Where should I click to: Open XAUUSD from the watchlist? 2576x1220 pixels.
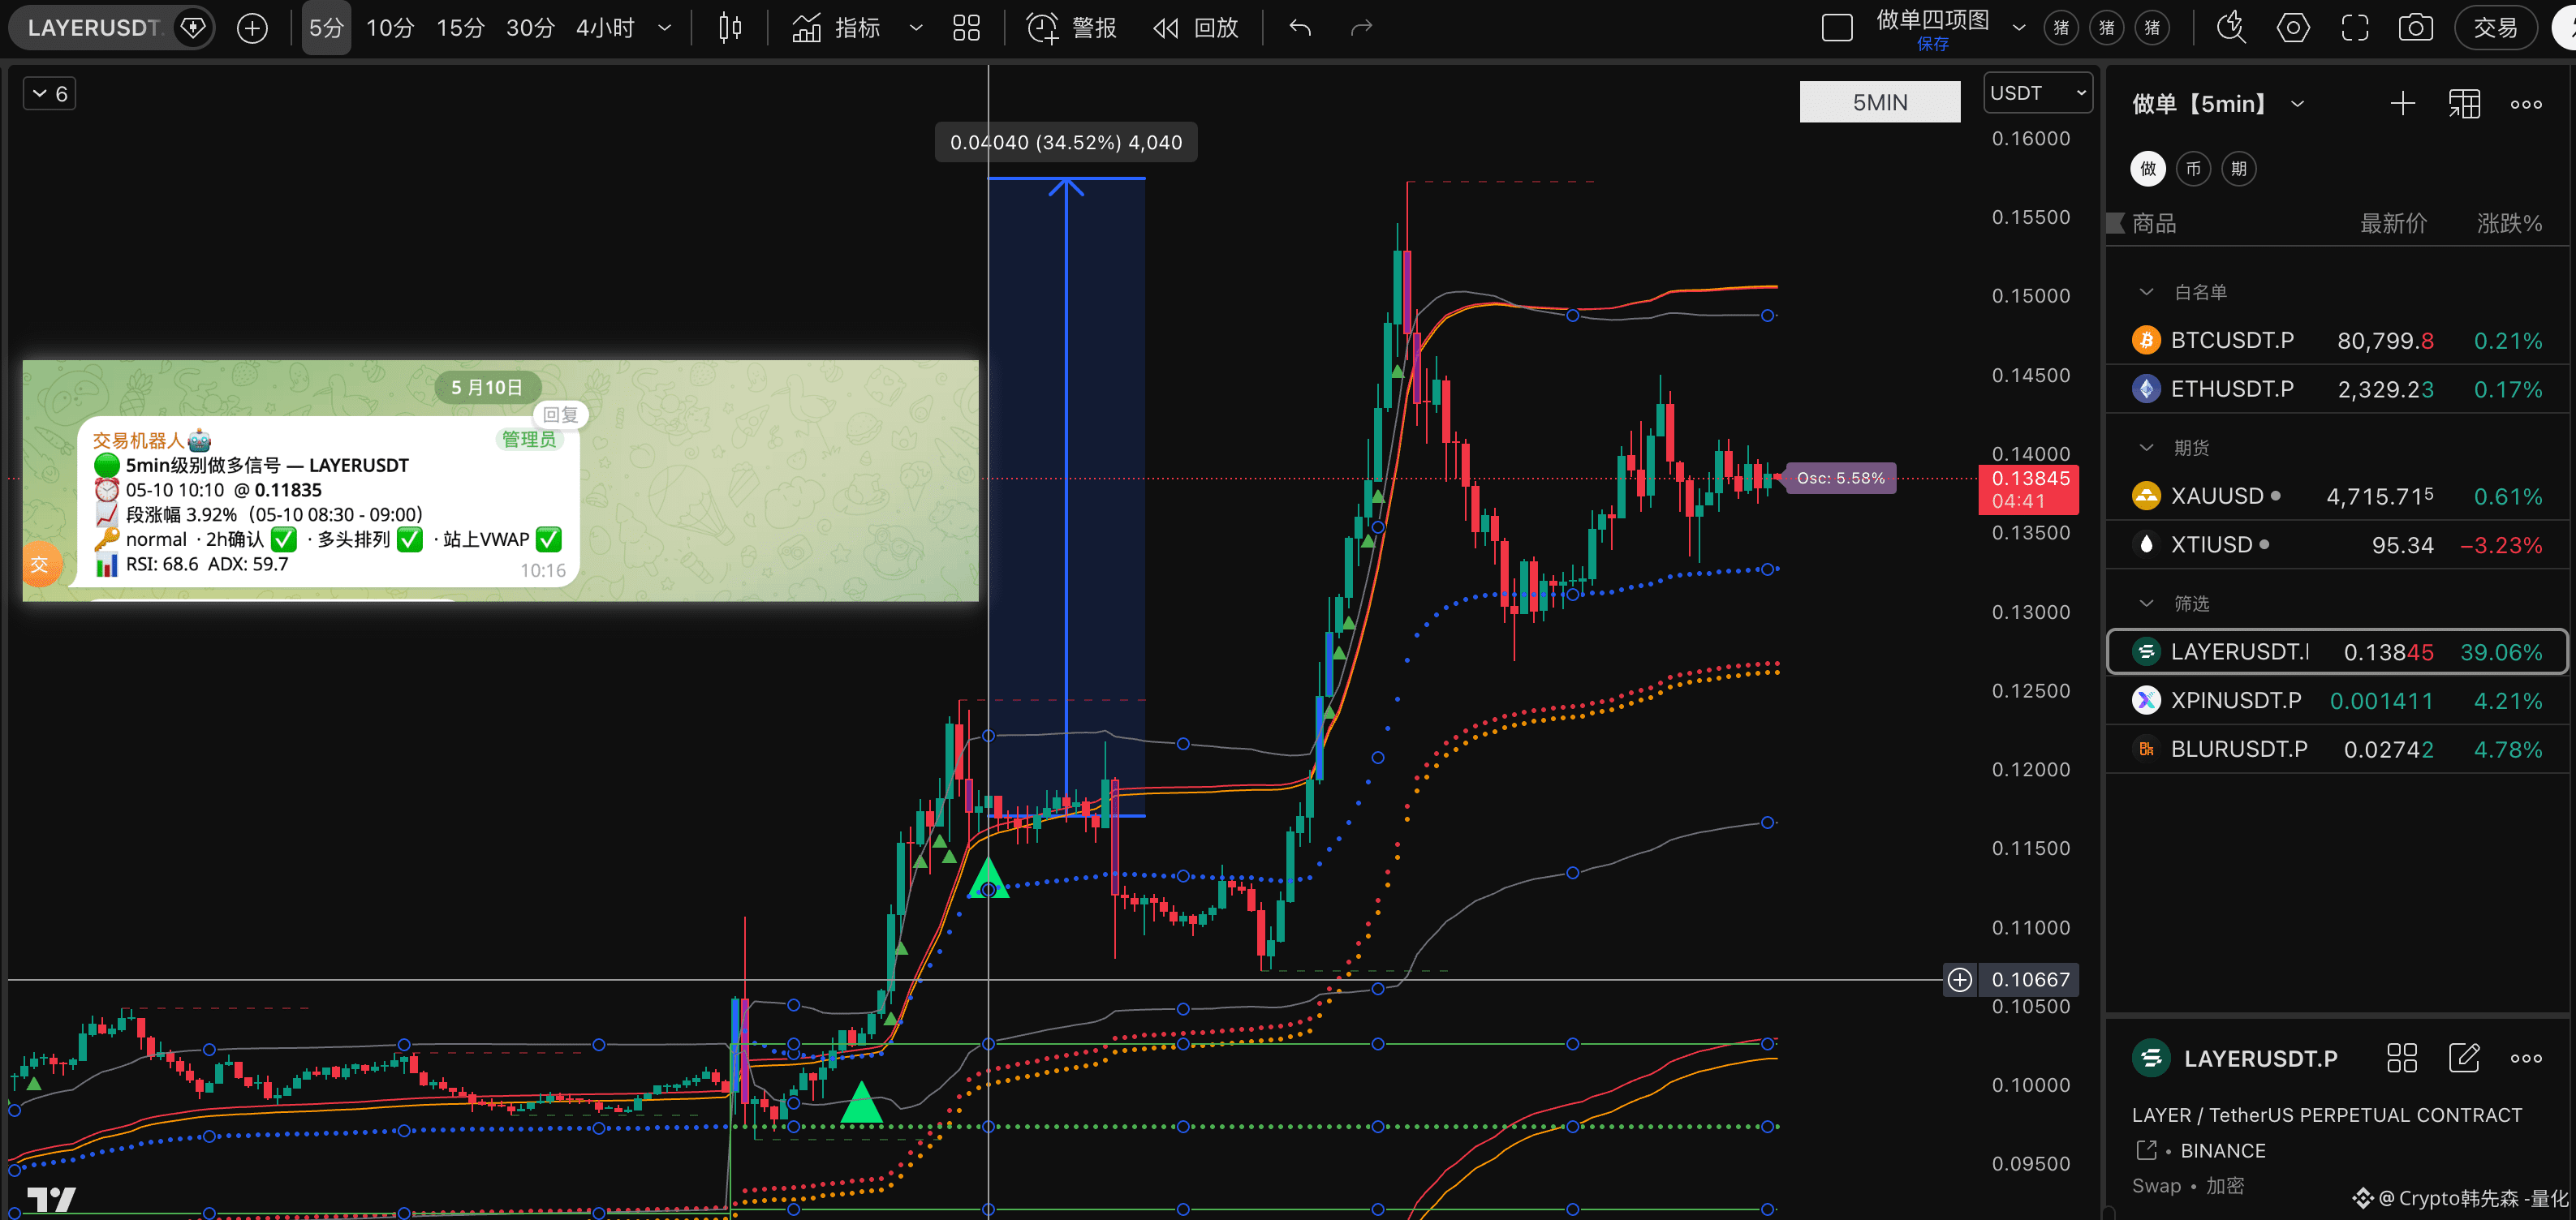point(2338,496)
